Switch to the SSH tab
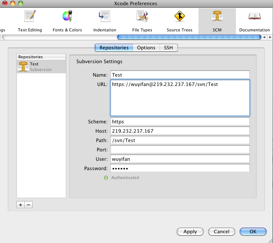 (x=169, y=47)
